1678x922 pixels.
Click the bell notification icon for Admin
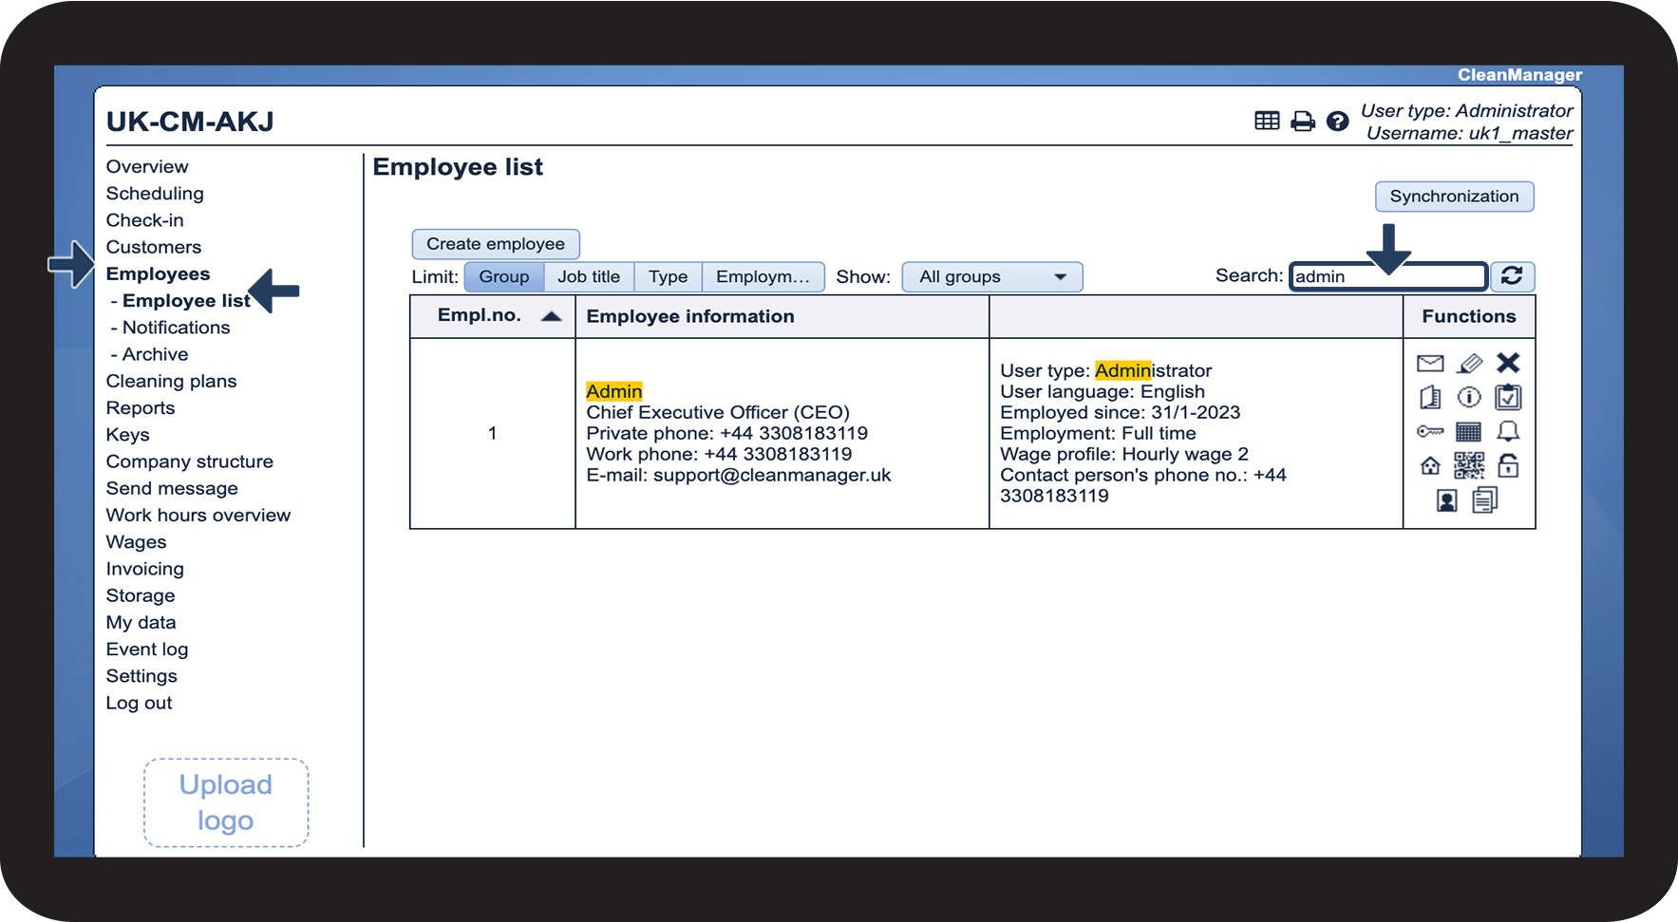tap(1508, 432)
